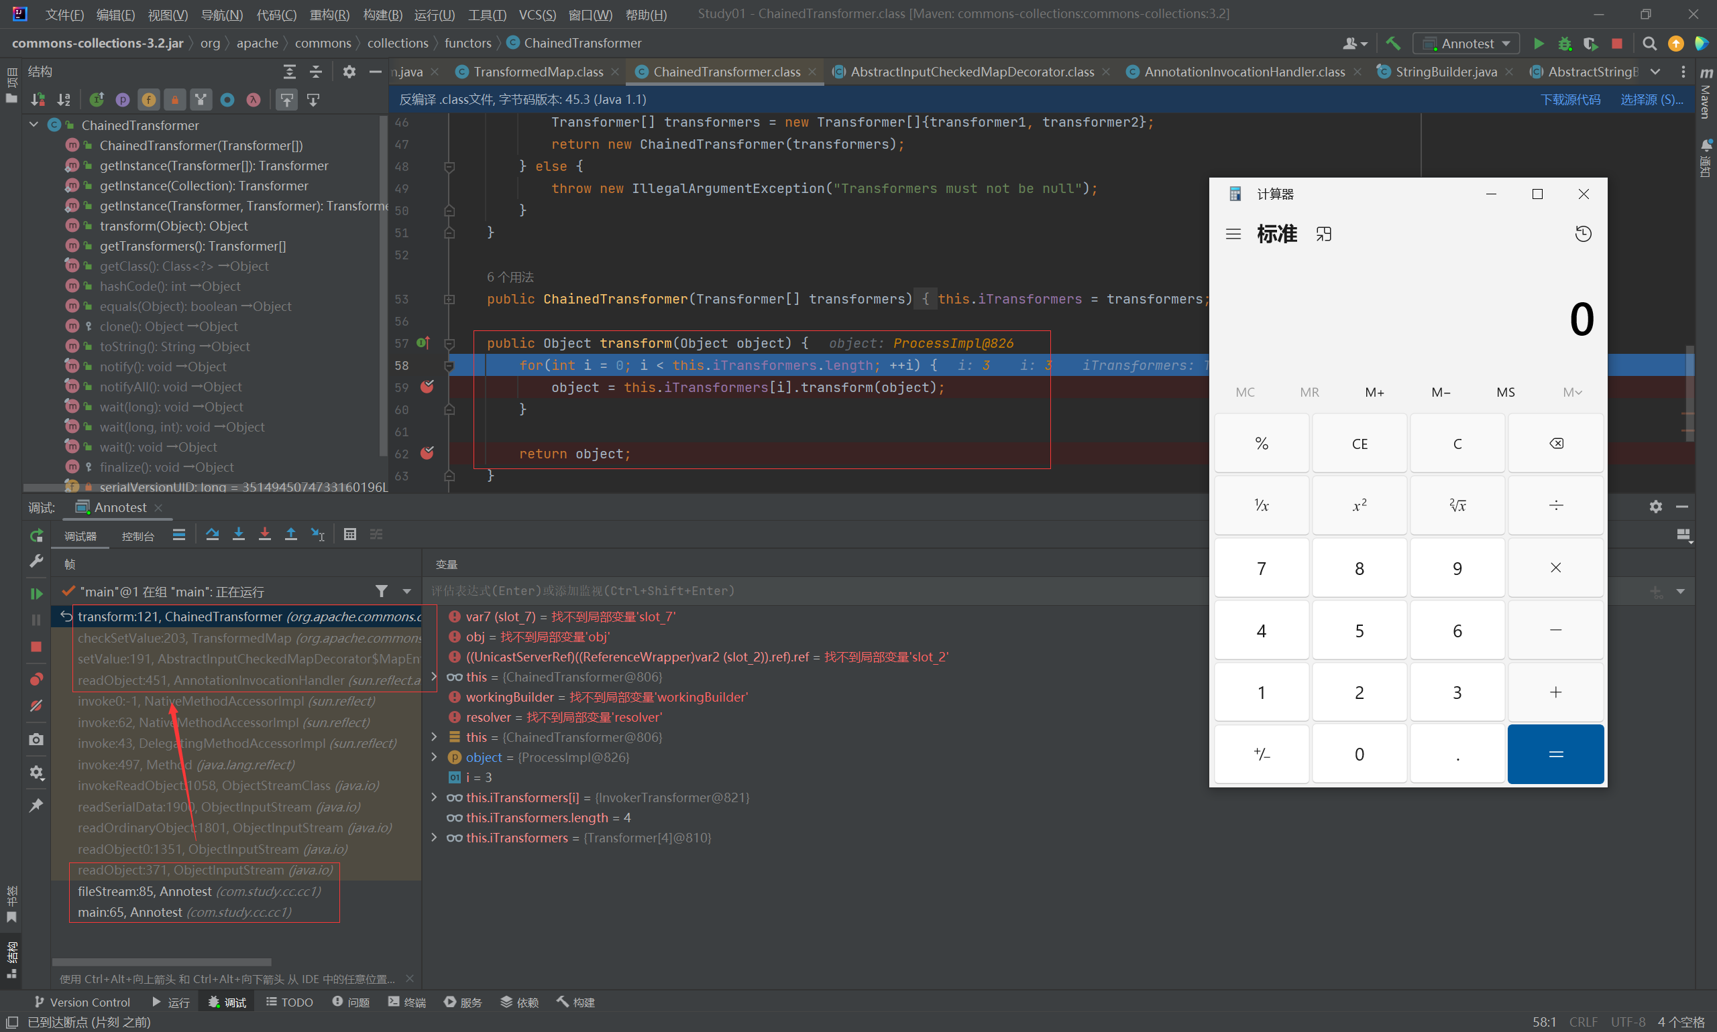1717x1032 pixels.
Task: Collapse ChainedTransformer tree node
Action: tap(34, 125)
